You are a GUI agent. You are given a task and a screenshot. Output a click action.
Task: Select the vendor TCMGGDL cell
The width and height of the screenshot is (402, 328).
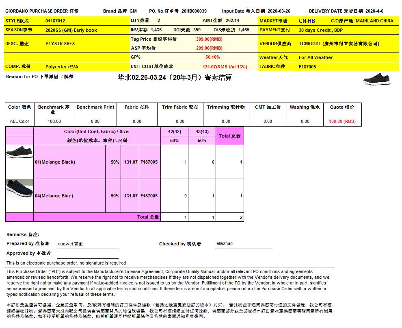[339, 44]
